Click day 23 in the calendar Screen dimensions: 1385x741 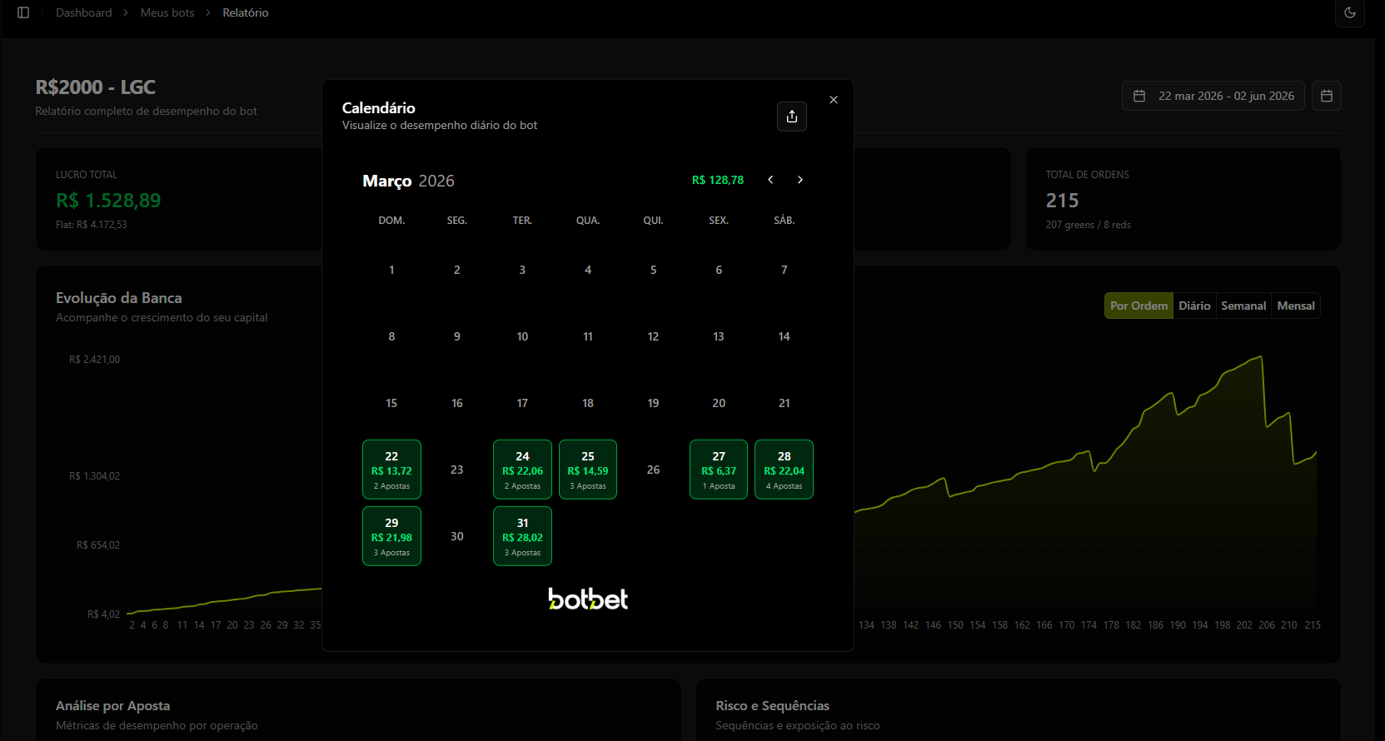[457, 470]
